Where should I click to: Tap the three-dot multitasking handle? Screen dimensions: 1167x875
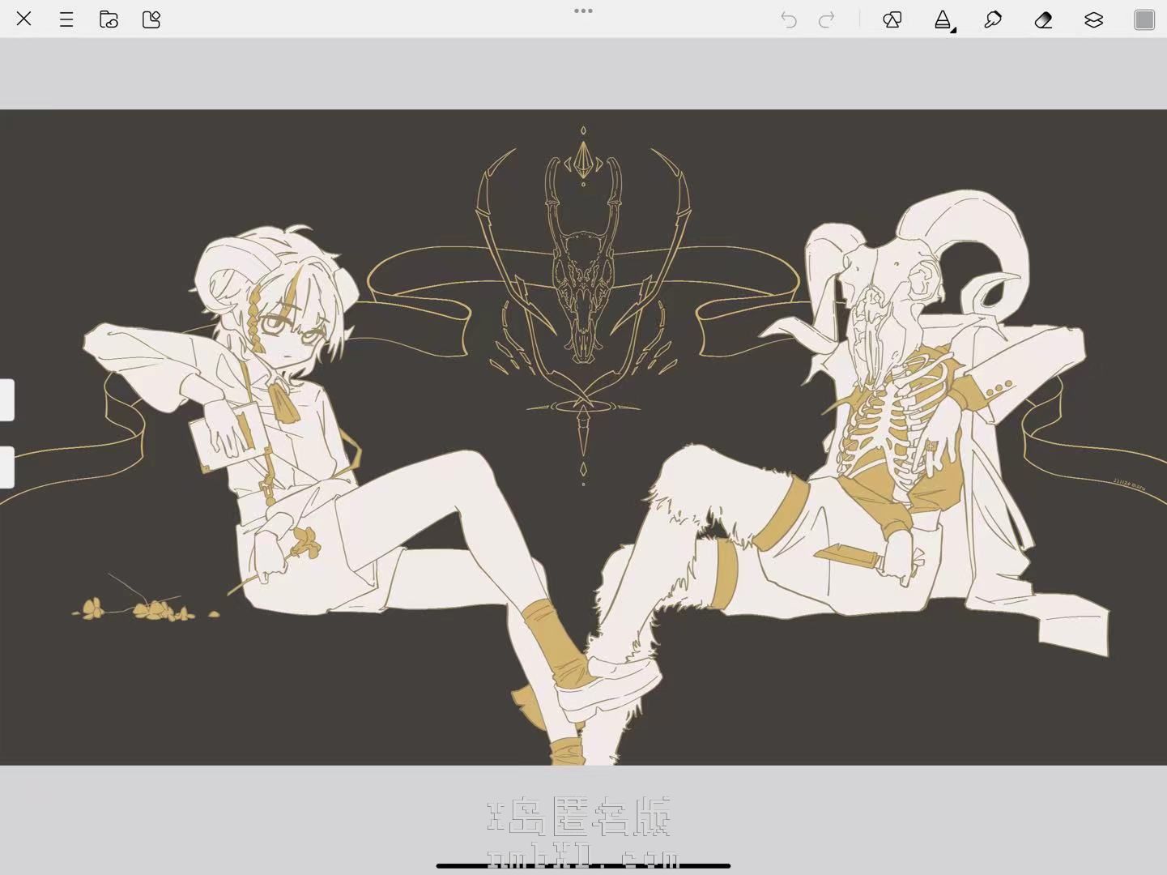click(x=583, y=11)
